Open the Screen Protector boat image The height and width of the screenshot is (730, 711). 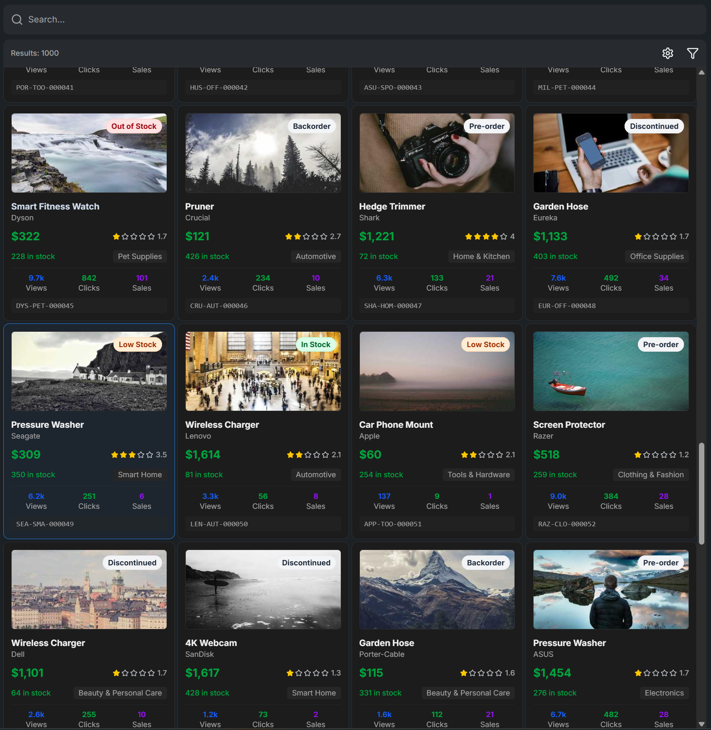[x=610, y=371]
